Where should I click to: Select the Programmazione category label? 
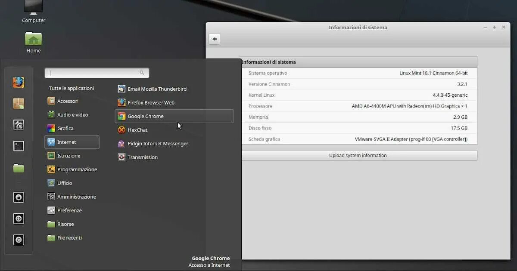[77, 169]
